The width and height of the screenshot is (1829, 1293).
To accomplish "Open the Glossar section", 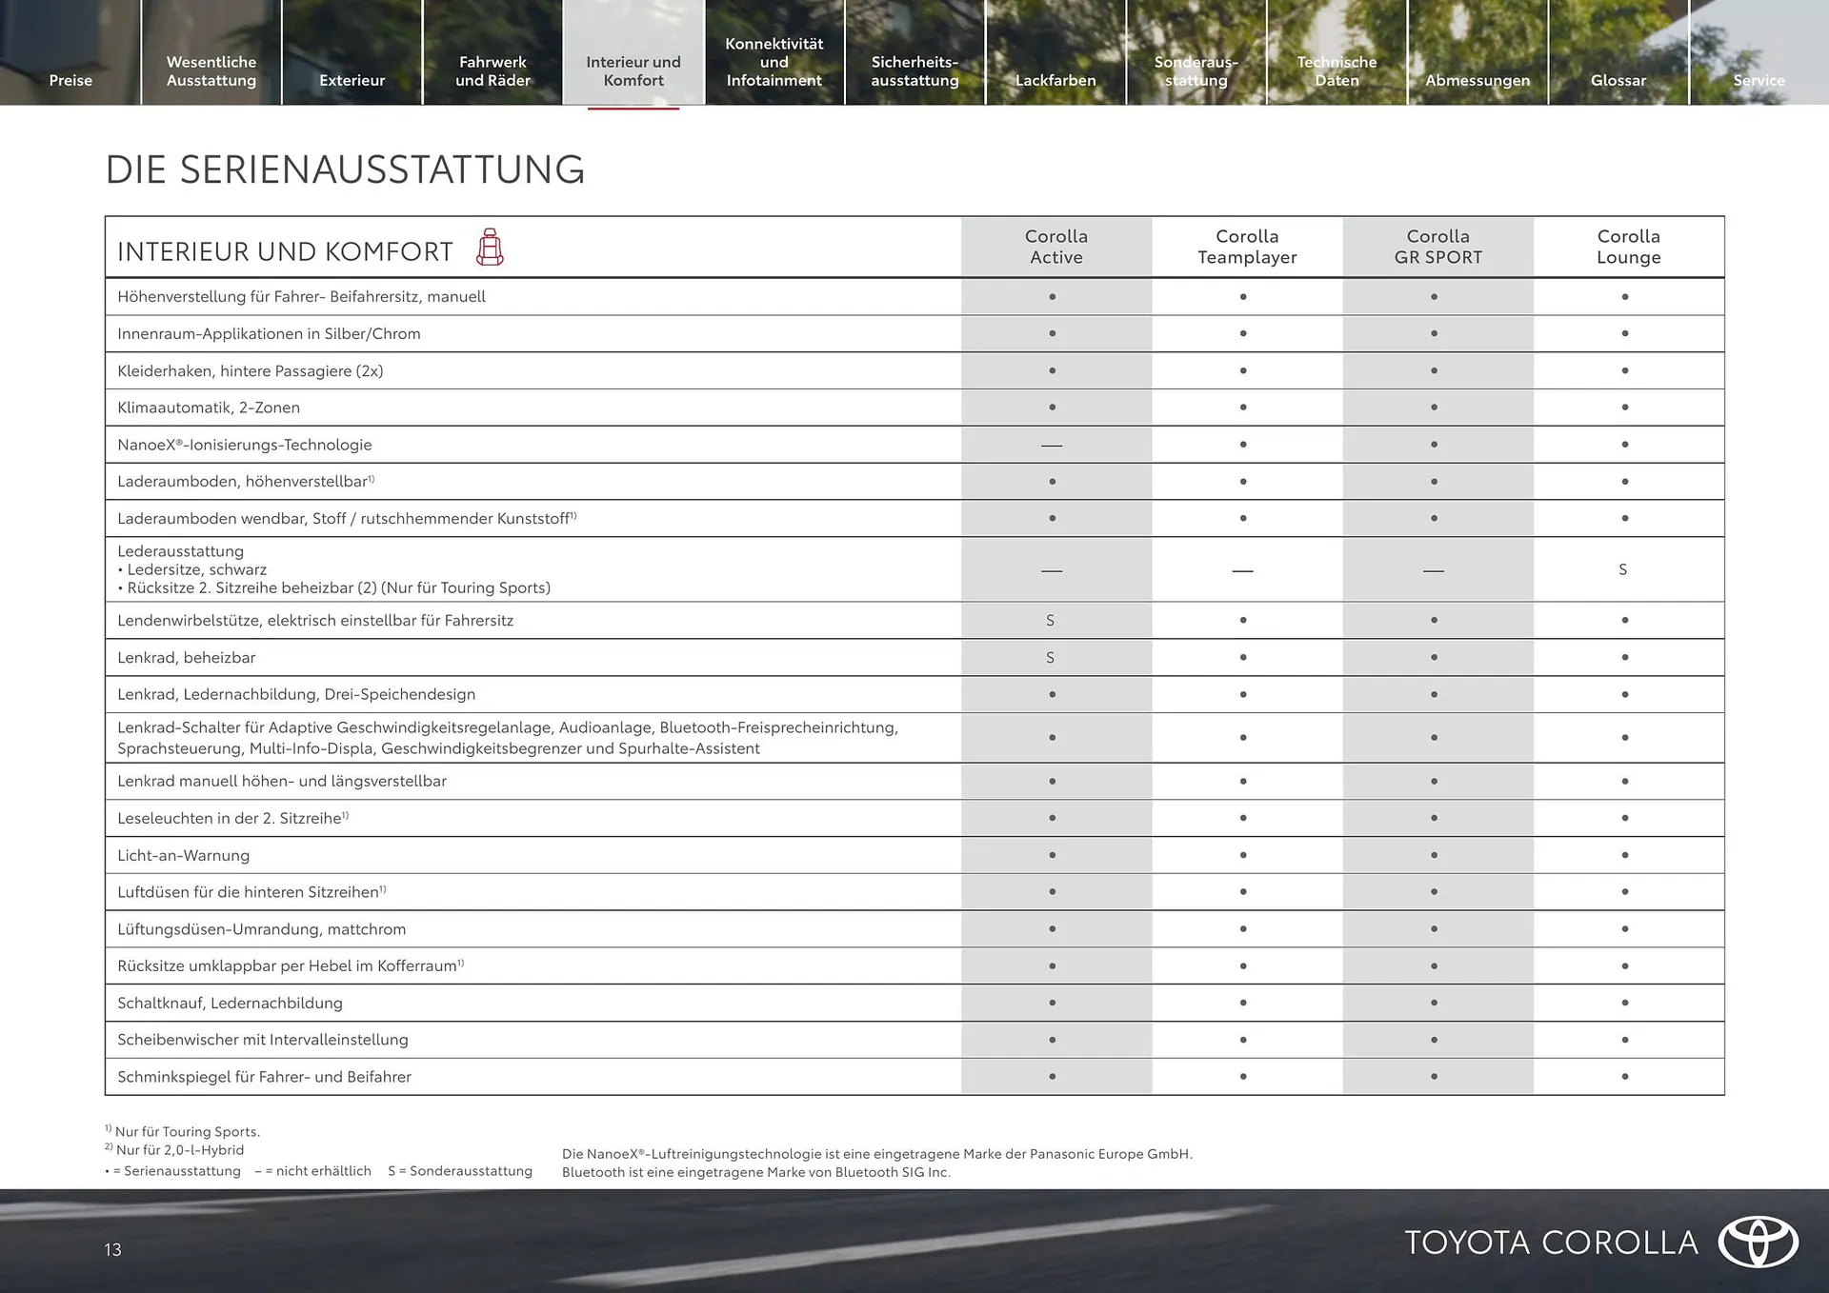I will pyautogui.click(x=1618, y=80).
